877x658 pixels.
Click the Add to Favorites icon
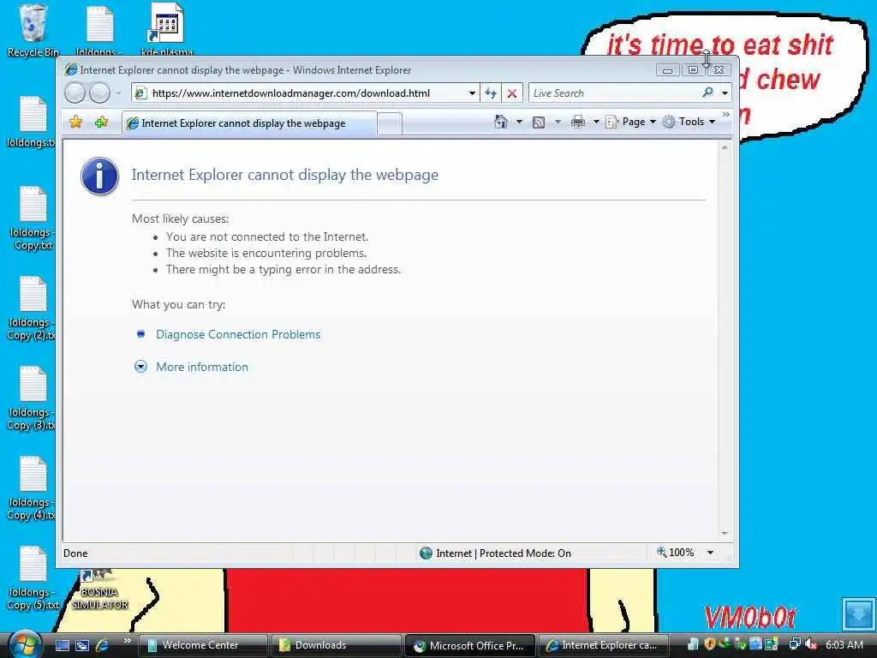(x=101, y=122)
